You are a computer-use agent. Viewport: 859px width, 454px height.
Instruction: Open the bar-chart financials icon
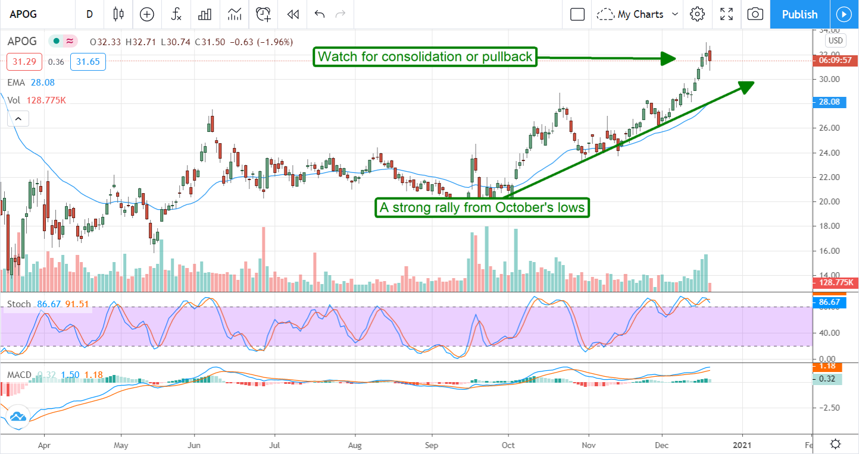pyautogui.click(x=205, y=14)
